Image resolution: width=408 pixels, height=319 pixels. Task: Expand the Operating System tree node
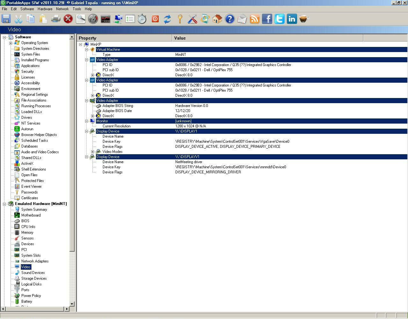pos(11,43)
